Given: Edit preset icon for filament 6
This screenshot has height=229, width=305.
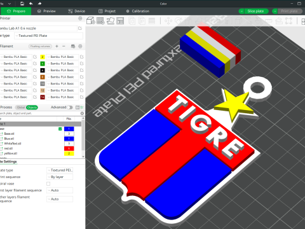Looking at the screenshot, I should (82, 70).
